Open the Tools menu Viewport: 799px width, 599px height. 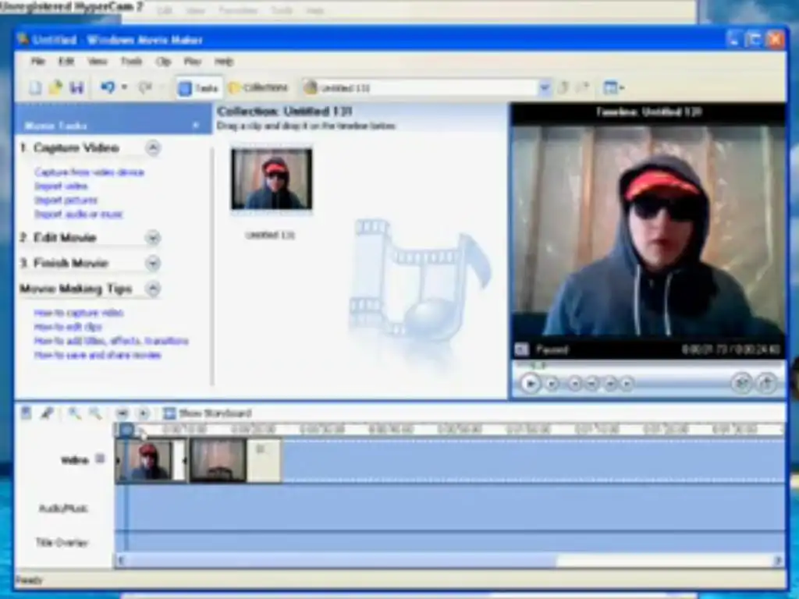pos(131,62)
